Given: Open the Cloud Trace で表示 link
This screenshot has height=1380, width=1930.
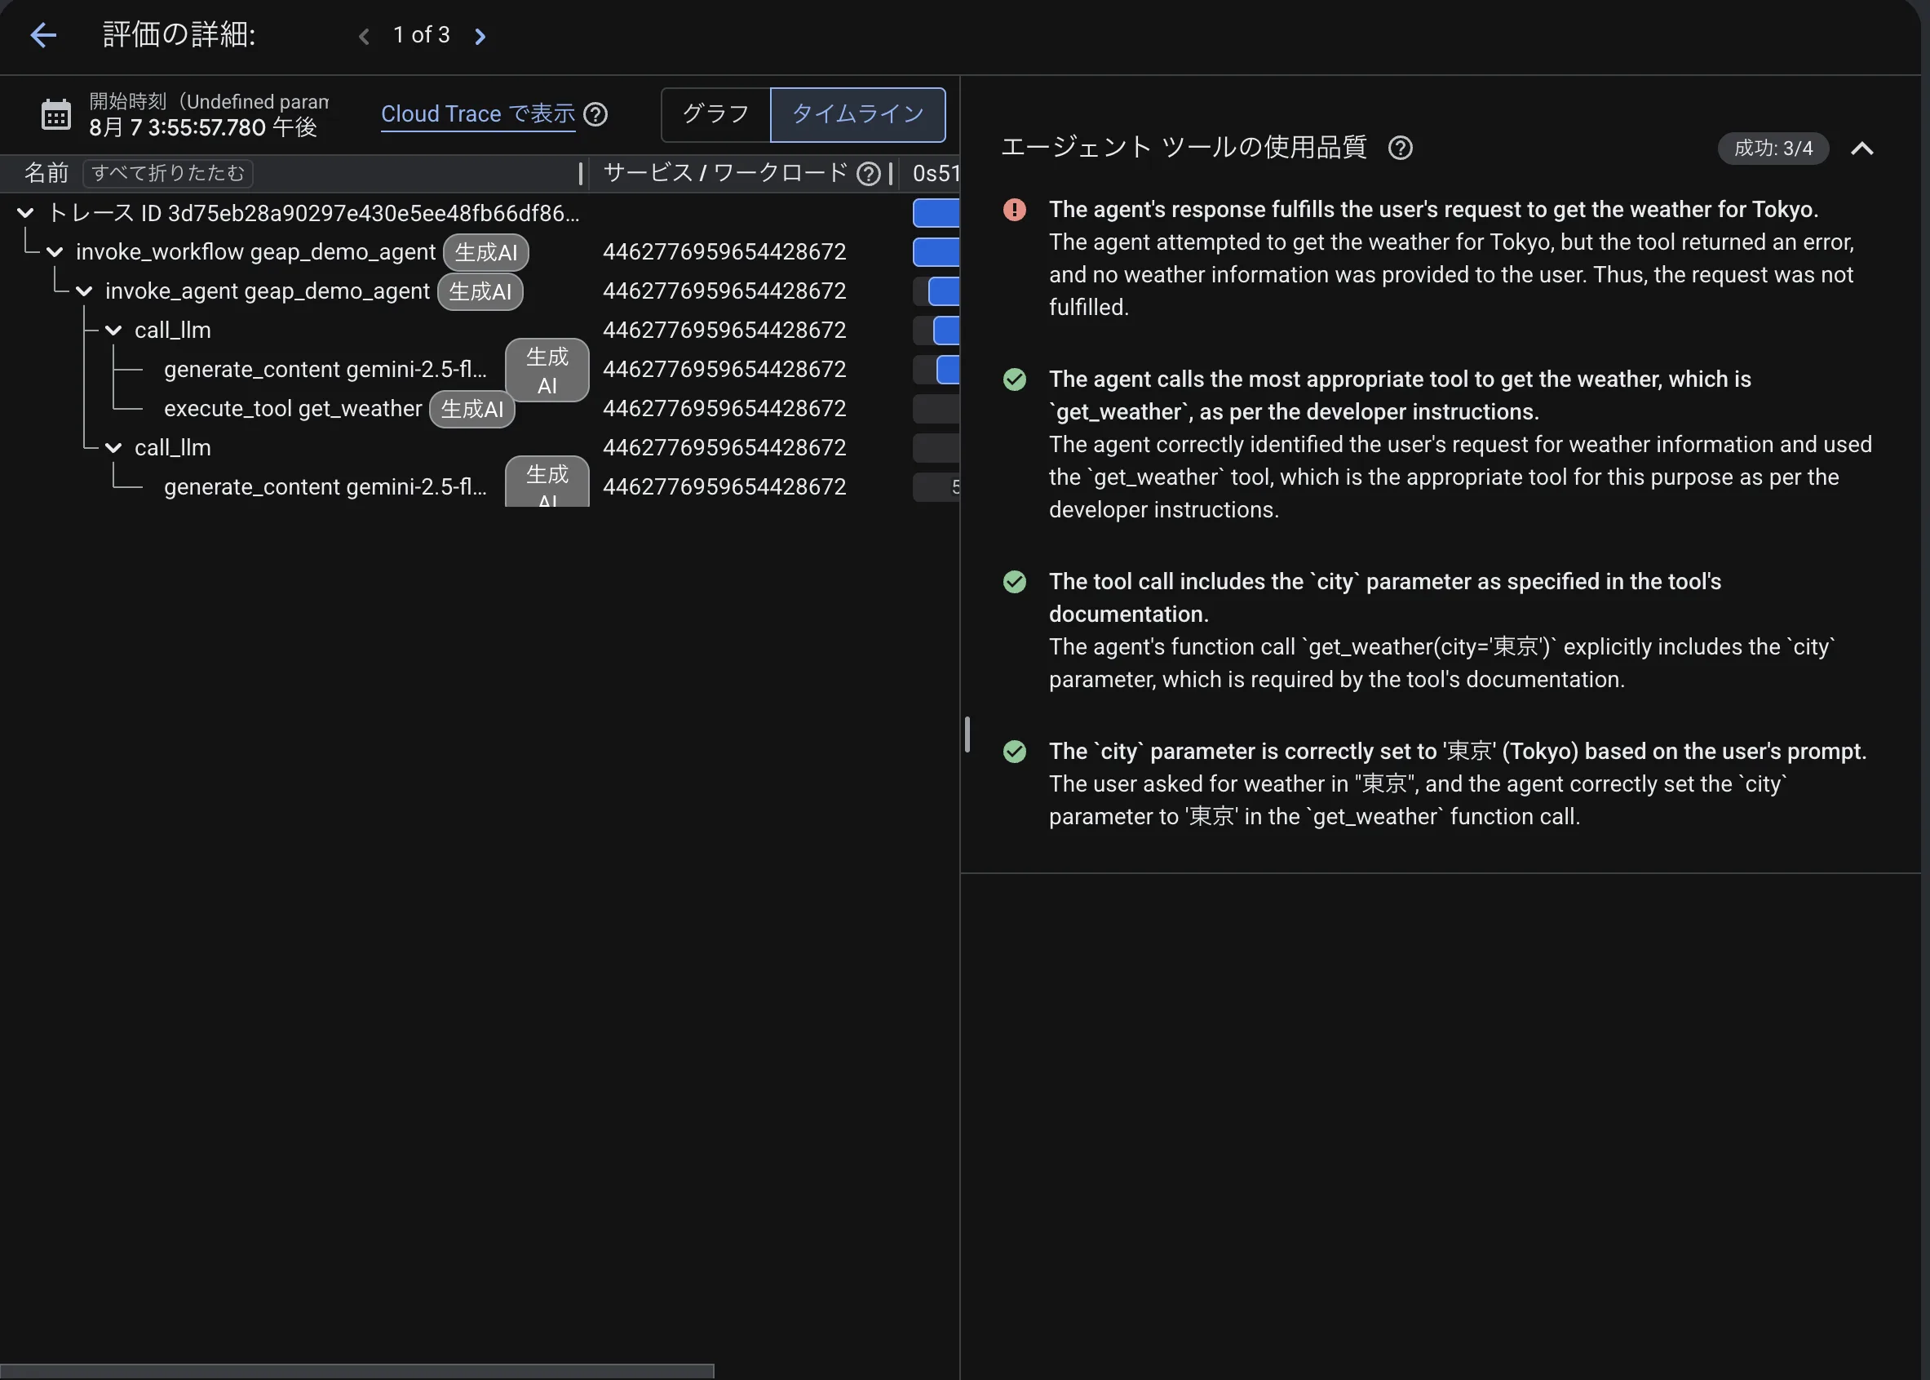Looking at the screenshot, I should tap(477, 114).
